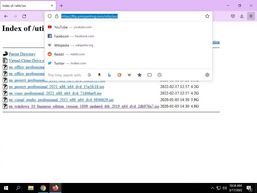Click Firefox taskbar icon
Screen dimensions: 257x193
(55, 188)
